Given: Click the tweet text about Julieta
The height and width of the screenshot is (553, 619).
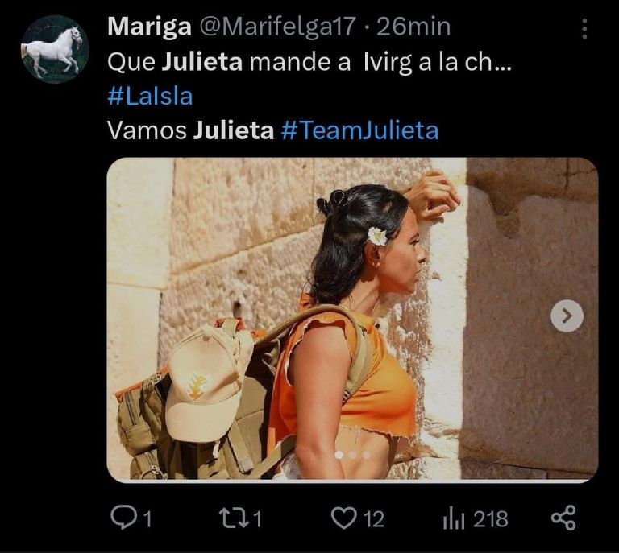Looking at the screenshot, I should 309,62.
